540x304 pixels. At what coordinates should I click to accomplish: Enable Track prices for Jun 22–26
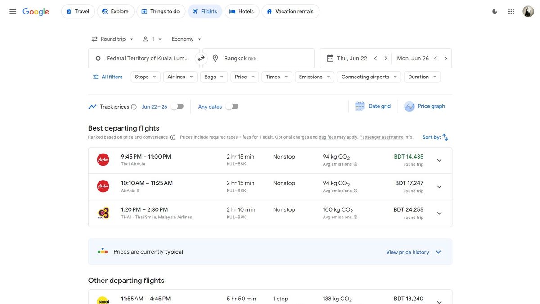pyautogui.click(x=178, y=106)
